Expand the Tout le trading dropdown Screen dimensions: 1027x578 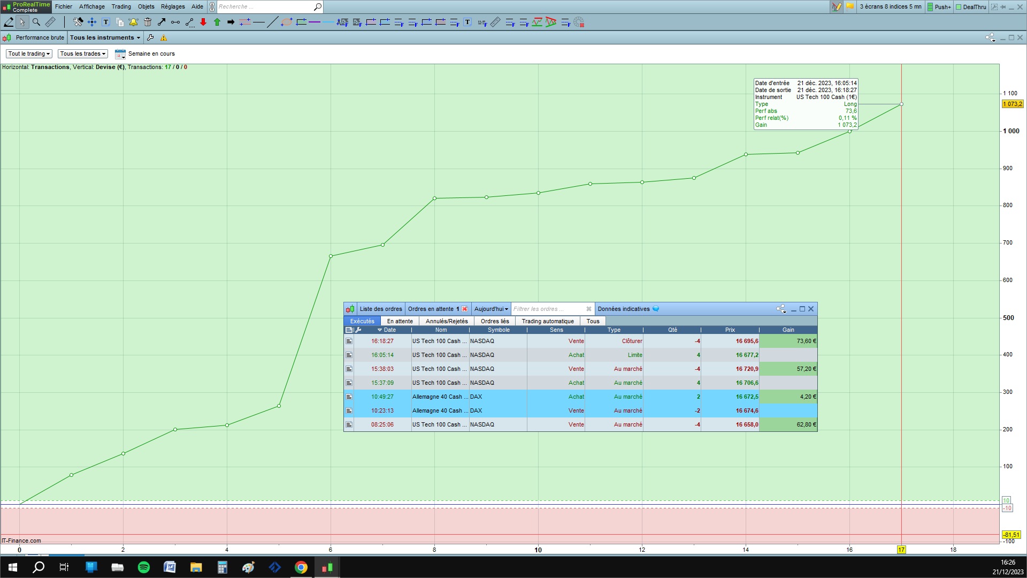point(29,54)
